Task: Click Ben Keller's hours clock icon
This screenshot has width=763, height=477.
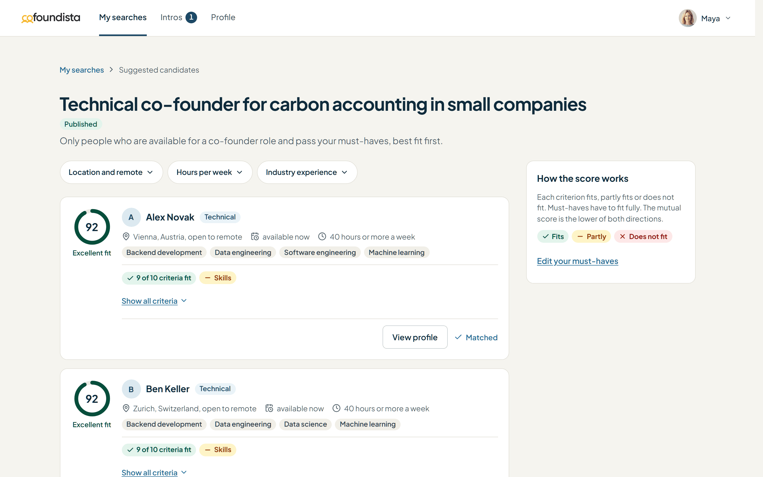Action: (x=336, y=408)
